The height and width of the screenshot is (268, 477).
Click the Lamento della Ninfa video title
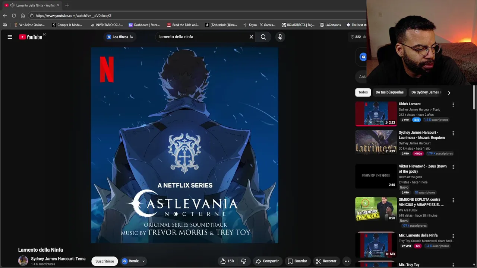pos(41,250)
